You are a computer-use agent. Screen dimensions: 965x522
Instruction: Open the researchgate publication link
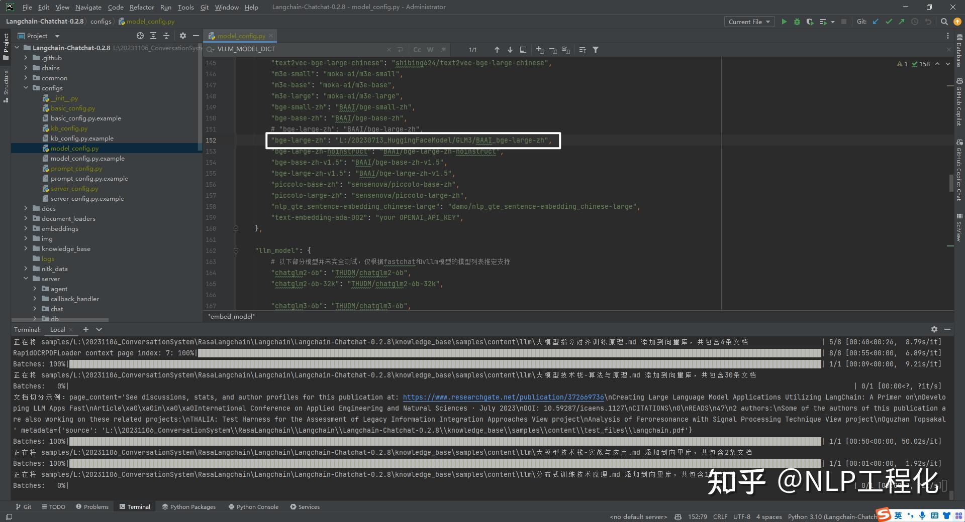pos(503,397)
